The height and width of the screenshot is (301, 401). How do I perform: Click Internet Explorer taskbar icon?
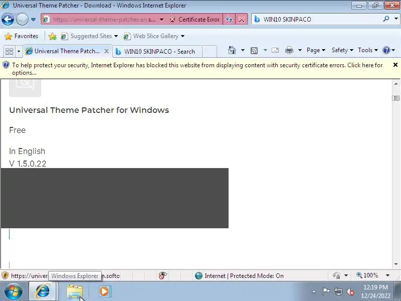43,291
